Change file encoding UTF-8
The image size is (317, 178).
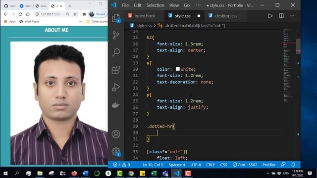[x=196, y=165]
